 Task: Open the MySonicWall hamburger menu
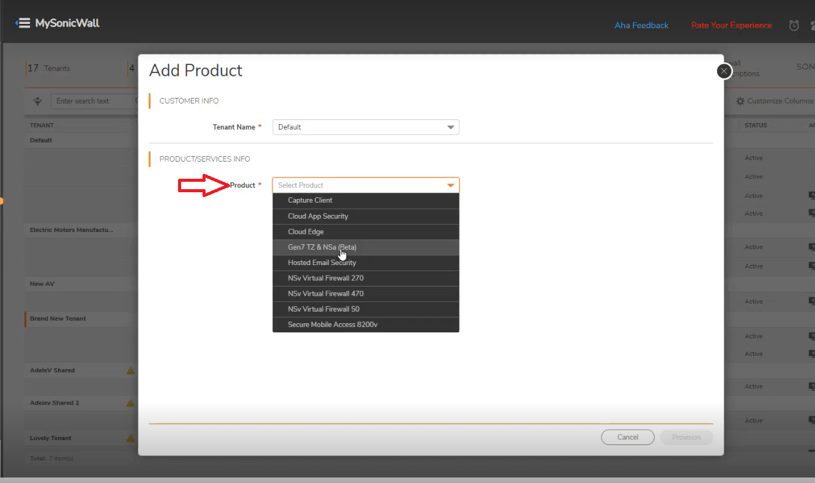pos(23,23)
